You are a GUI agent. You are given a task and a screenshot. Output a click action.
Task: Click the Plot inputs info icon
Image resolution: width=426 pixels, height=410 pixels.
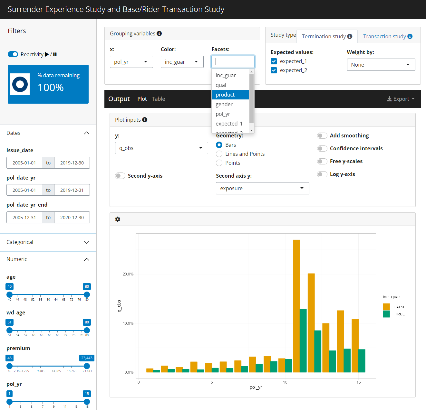tap(145, 120)
